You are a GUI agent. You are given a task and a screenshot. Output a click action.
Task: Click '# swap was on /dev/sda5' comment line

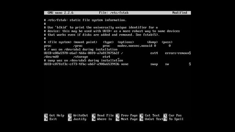click(x=83, y=60)
